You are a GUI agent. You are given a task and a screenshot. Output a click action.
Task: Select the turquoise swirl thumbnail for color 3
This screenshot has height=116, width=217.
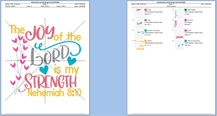(x=139, y=34)
